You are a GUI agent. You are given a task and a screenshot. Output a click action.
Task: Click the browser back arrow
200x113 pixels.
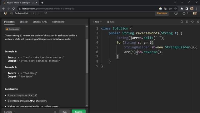pos(3,9)
